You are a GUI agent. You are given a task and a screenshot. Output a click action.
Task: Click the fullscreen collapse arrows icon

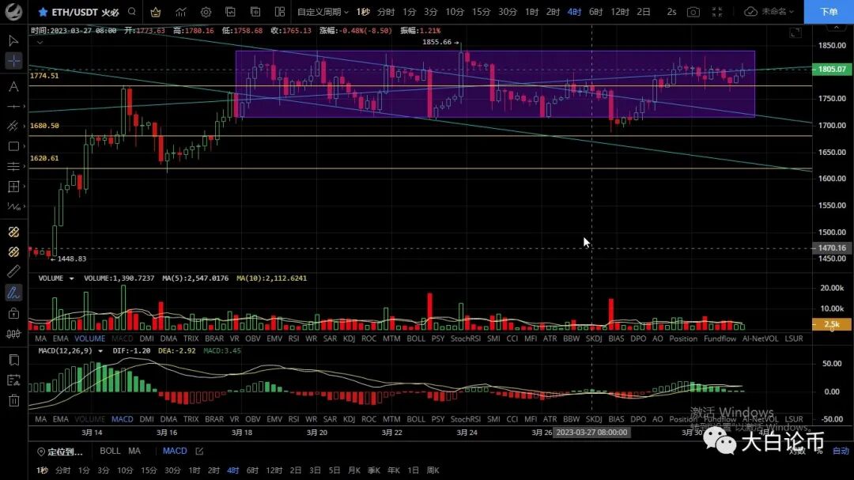point(717,12)
